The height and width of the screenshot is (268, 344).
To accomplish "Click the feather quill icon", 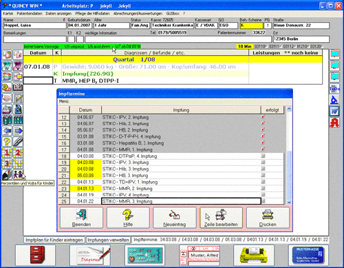I will pyautogui.click(x=18, y=142).
